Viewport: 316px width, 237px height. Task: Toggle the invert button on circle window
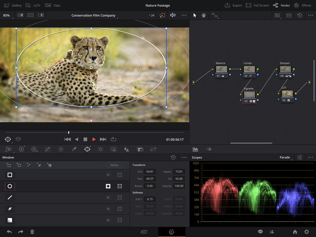click(x=108, y=186)
